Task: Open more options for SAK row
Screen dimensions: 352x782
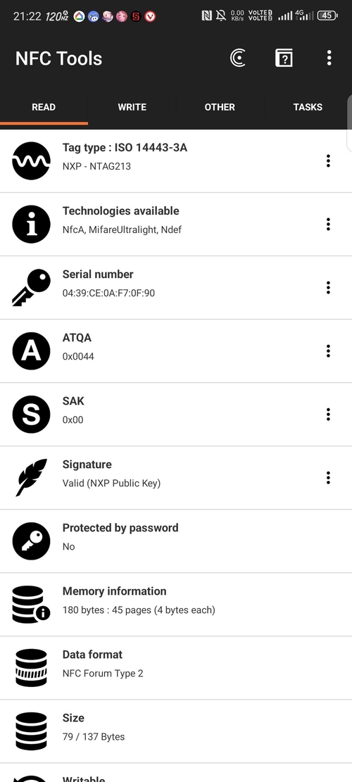Action: pos(328,415)
